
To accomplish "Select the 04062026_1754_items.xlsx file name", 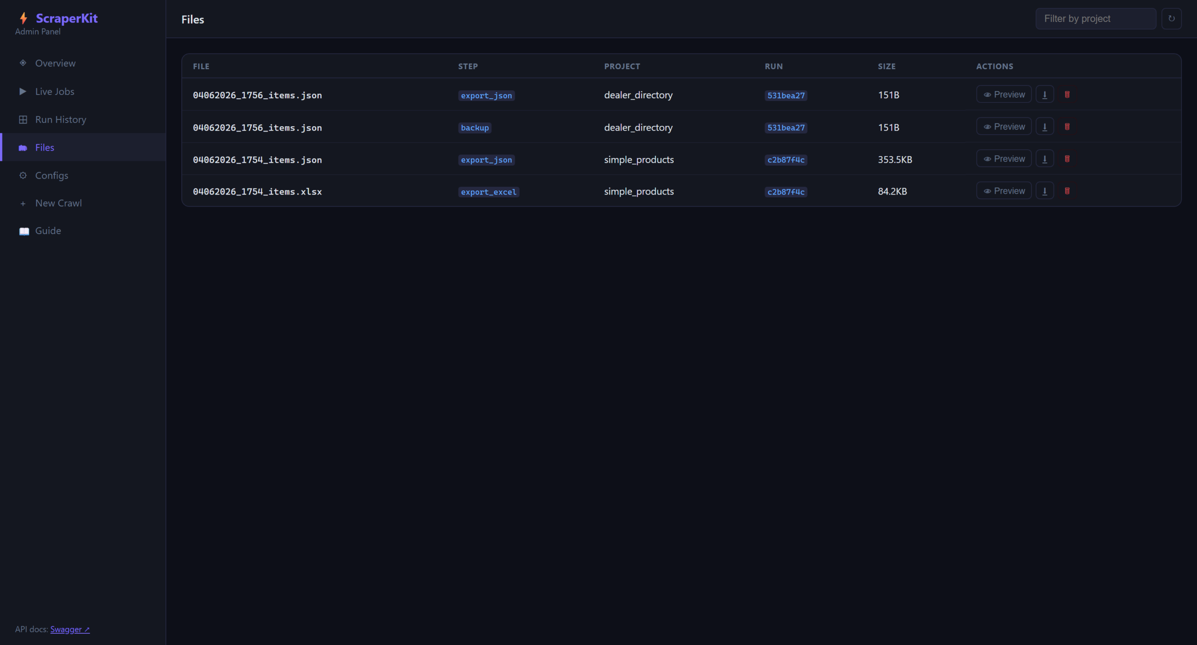I will coord(257,191).
